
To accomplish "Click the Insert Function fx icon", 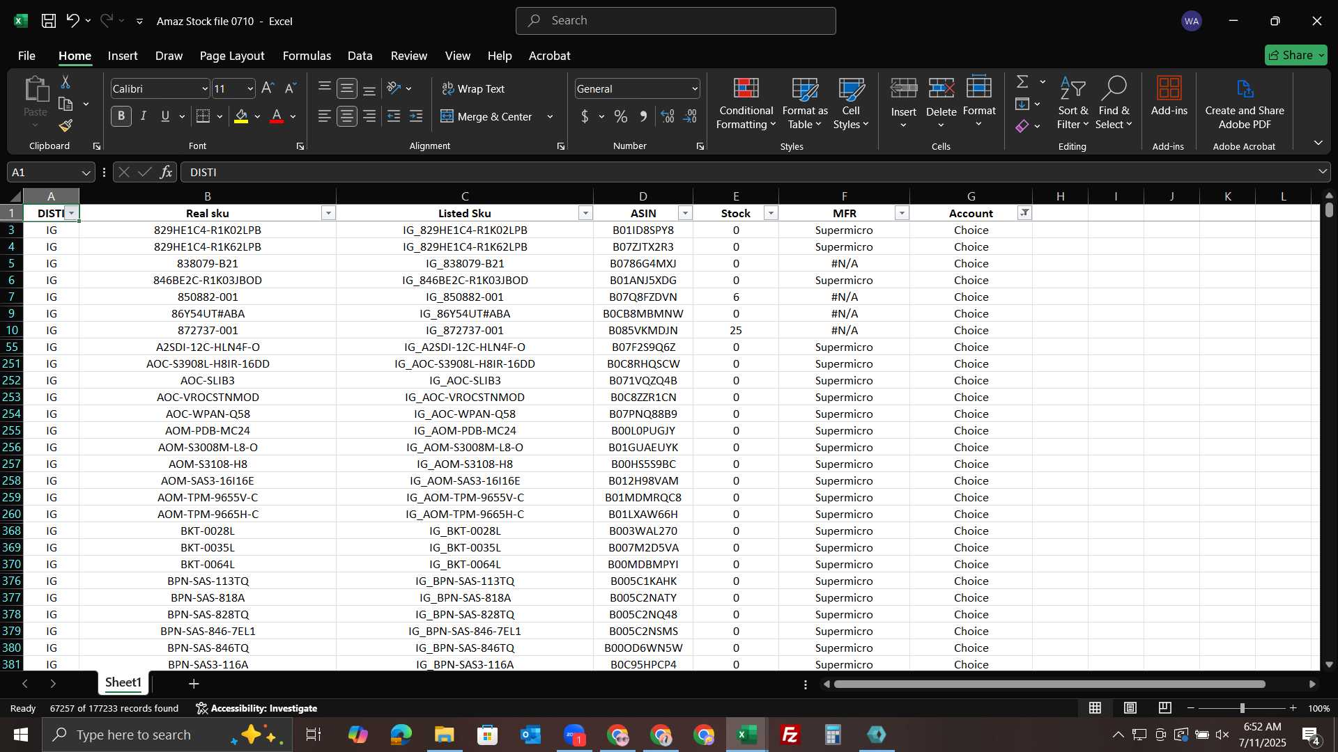I will tap(166, 172).
